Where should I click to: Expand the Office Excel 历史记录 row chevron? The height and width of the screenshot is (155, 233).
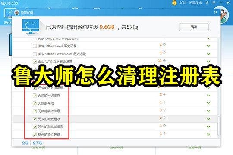(208, 46)
